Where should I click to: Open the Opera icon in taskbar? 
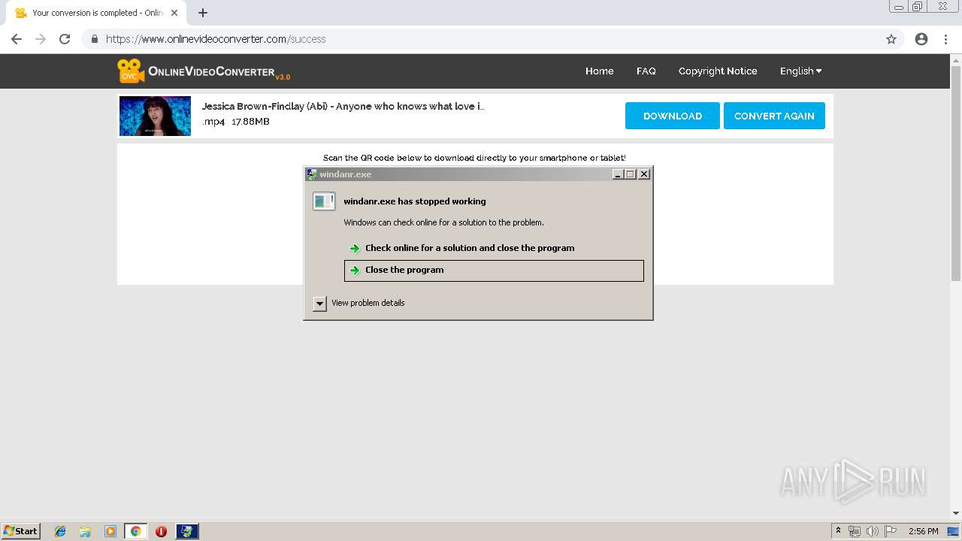pos(161,531)
